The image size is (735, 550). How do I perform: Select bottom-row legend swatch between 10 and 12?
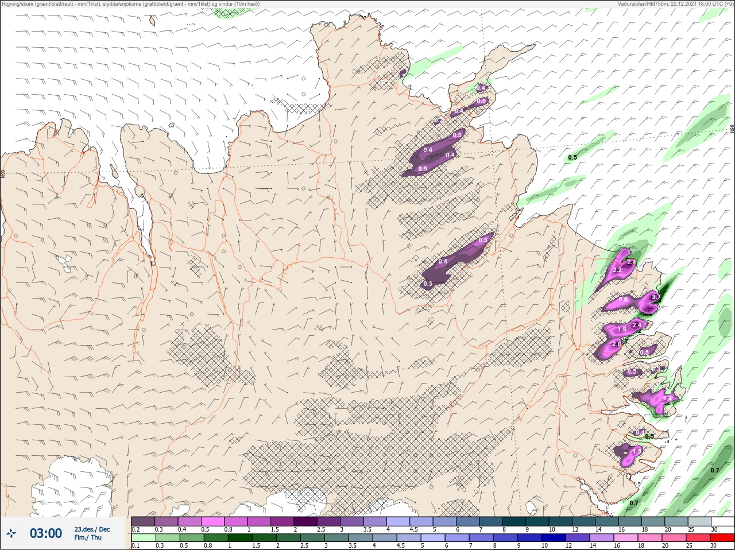tap(552, 538)
